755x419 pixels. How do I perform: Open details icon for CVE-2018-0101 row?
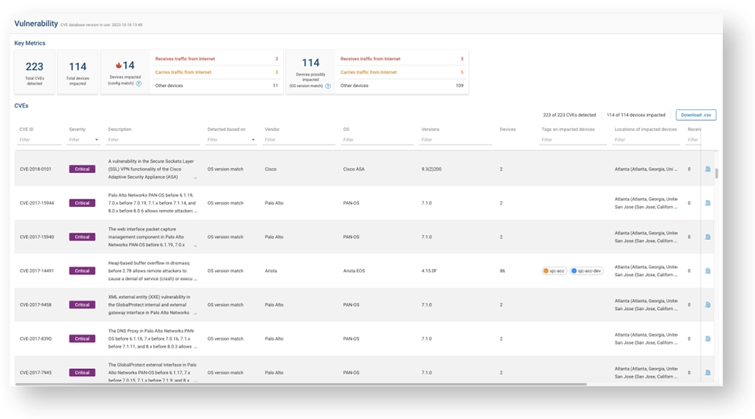click(707, 169)
